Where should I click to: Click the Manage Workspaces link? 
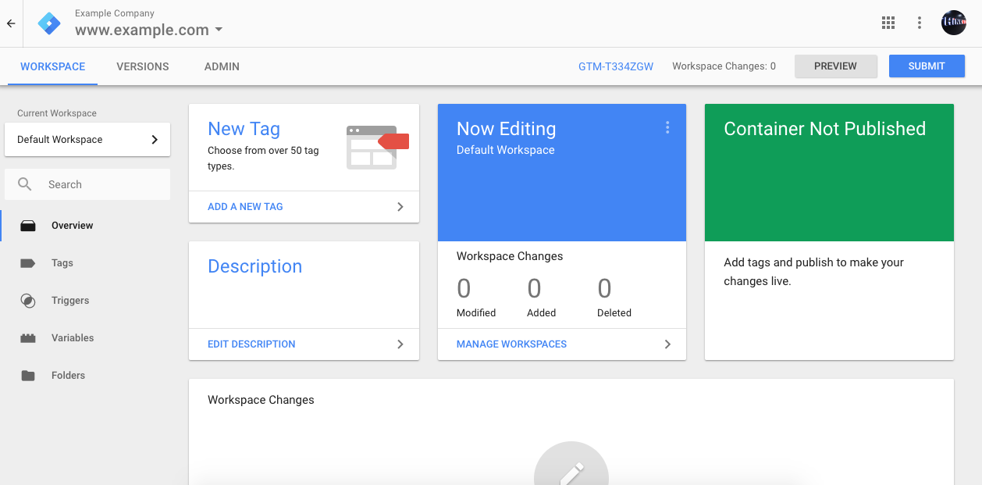click(x=511, y=344)
